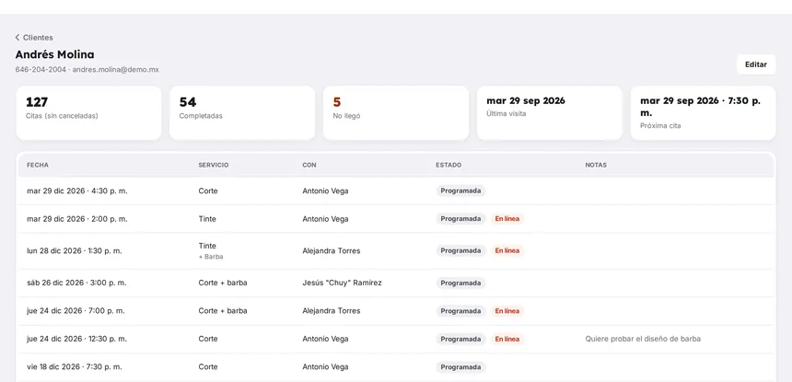
Task: Click the back chevron beside Clientes
Action: 17,38
